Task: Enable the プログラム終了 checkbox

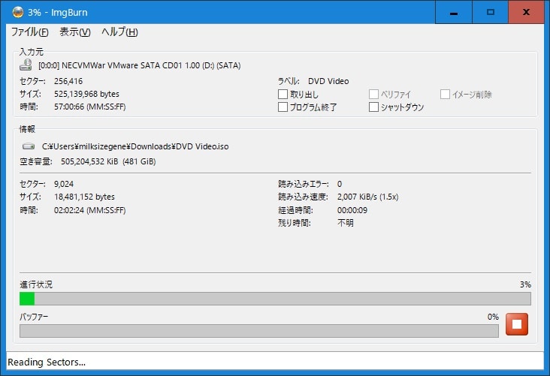Action: click(x=283, y=107)
